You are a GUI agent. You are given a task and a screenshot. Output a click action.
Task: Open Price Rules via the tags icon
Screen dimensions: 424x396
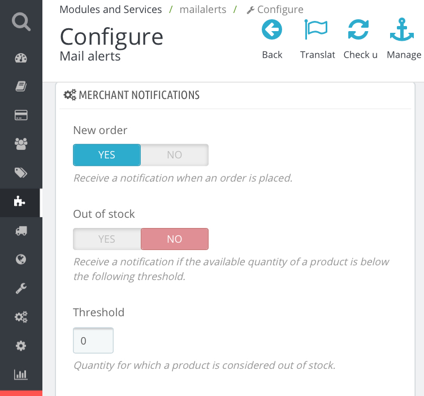point(21,173)
